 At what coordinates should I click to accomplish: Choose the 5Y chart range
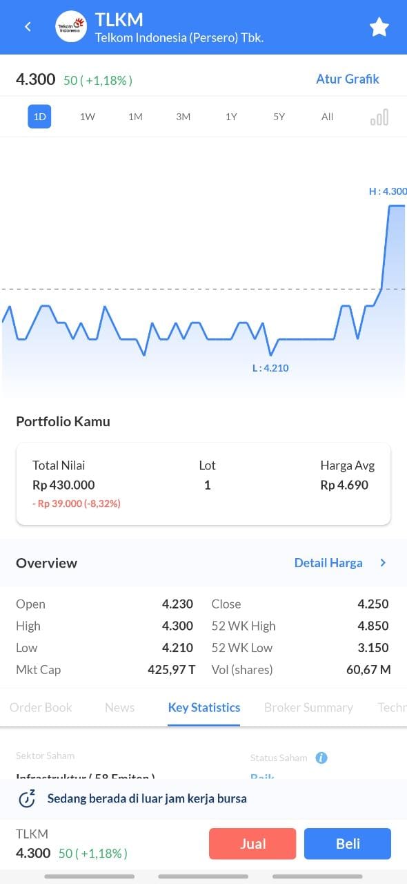point(279,117)
